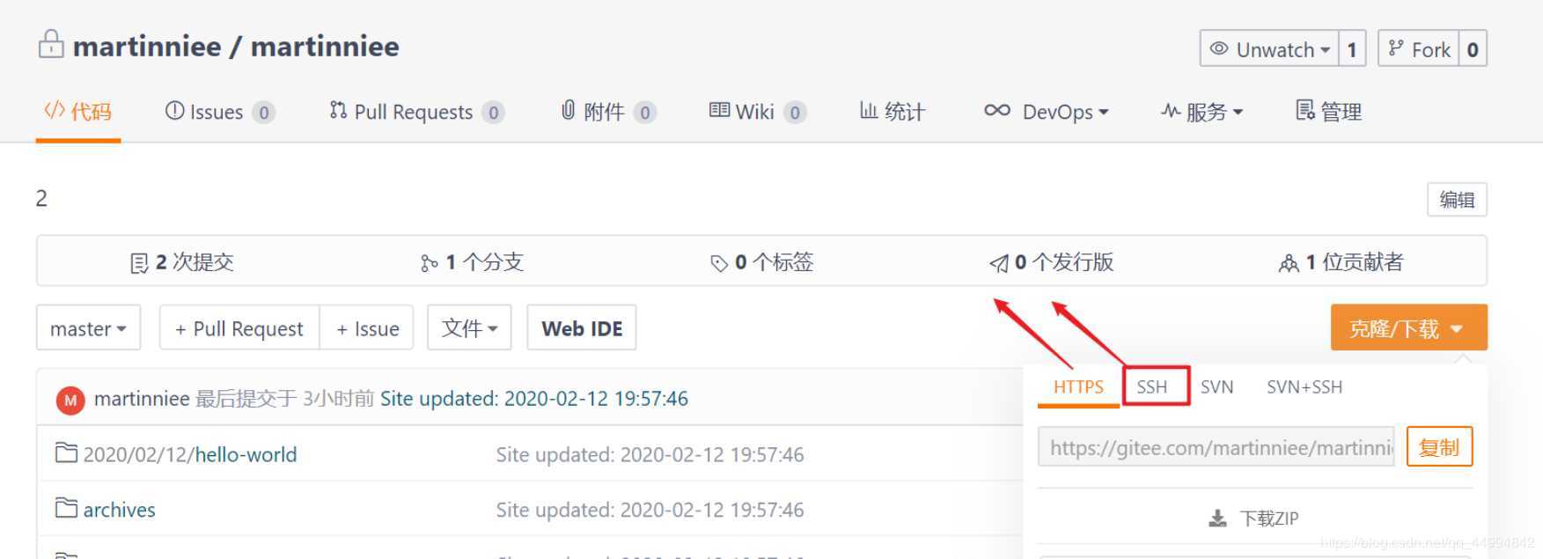1543x559 pixels.
Task: Click the fork branch icon
Action: (1396, 48)
